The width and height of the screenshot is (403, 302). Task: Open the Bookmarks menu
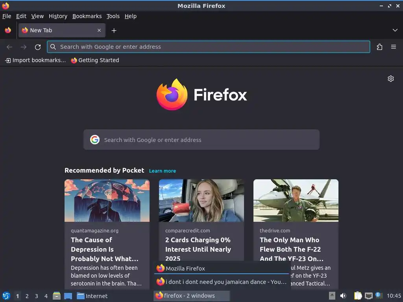click(87, 16)
